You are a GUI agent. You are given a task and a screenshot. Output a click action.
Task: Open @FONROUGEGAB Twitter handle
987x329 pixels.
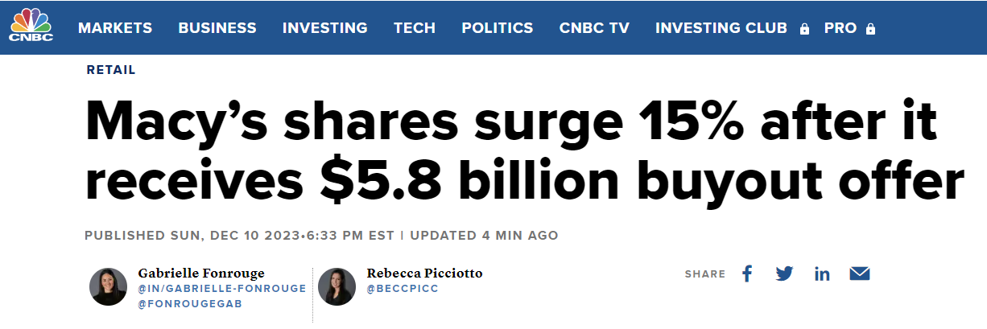point(190,304)
